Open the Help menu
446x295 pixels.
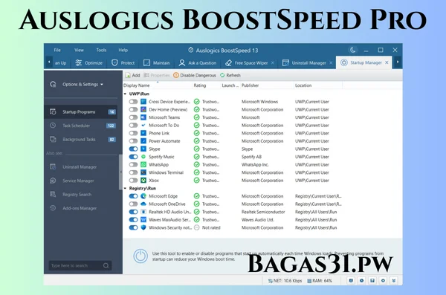[123, 50]
